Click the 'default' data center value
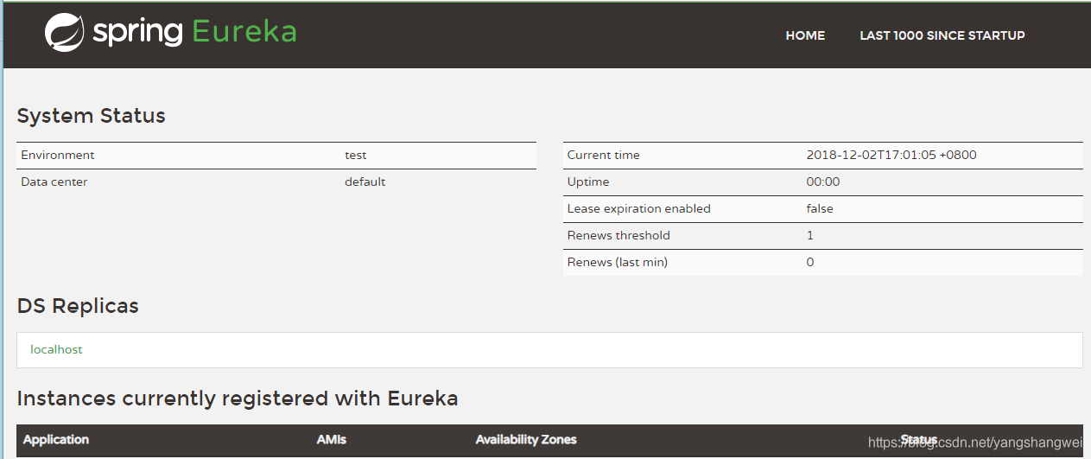Screen dimensions: 1091x459 (x=365, y=182)
